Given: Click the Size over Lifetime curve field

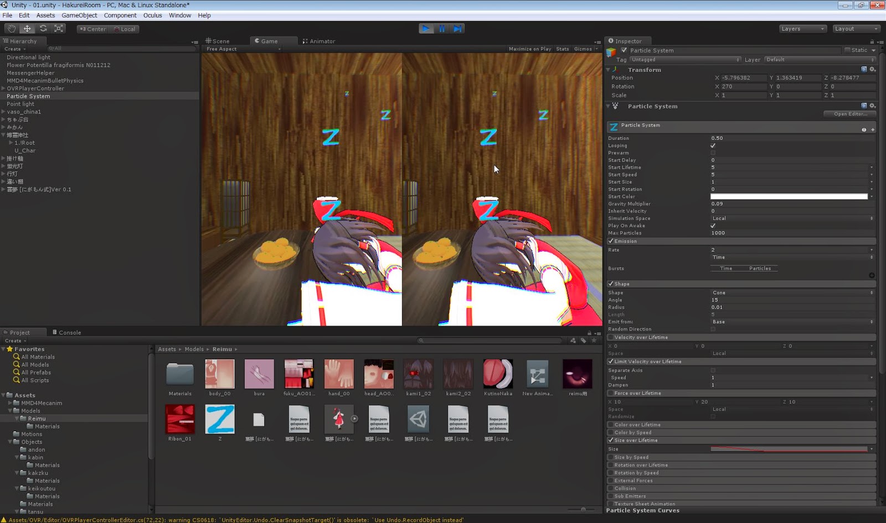Looking at the screenshot, I should tap(789, 449).
